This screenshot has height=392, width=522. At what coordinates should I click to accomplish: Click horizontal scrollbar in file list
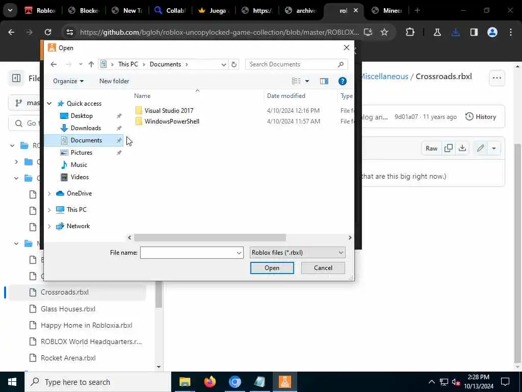(210, 237)
